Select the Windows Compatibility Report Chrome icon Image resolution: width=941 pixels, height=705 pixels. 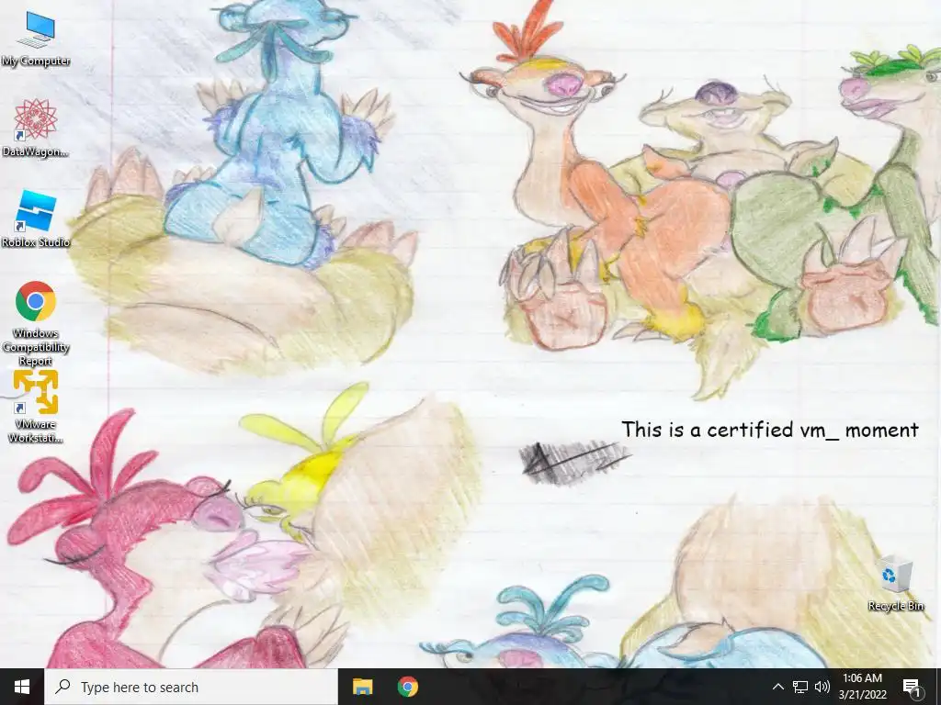(x=36, y=322)
